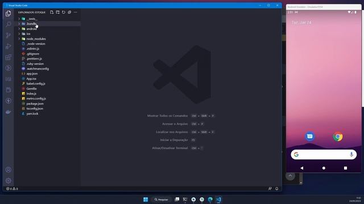Viewport: 364px width, 204px height.
Task: Tap the Android back navigation button
Action: [302, 168]
